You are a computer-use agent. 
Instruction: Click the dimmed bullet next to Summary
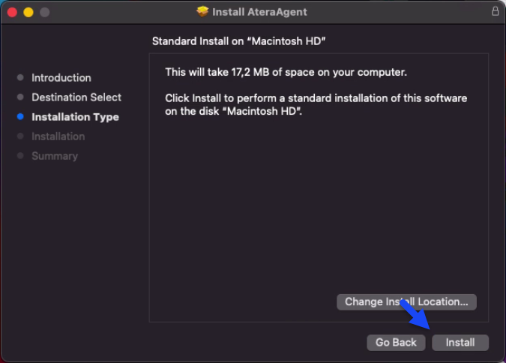(20, 156)
